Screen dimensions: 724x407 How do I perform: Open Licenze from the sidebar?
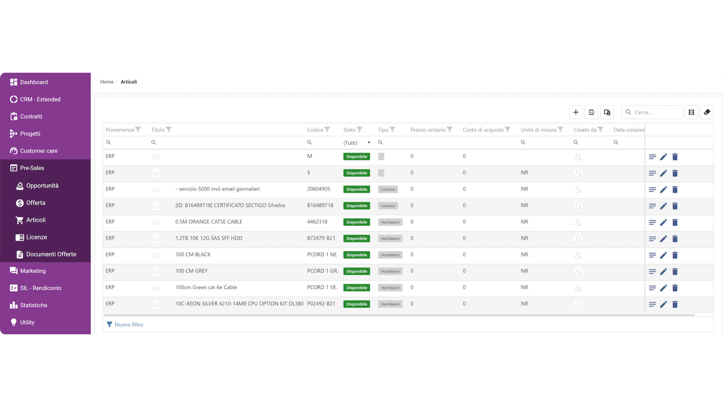45,237
